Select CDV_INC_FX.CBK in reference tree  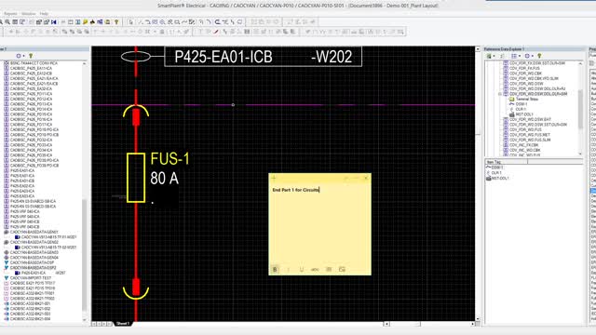[523, 145]
